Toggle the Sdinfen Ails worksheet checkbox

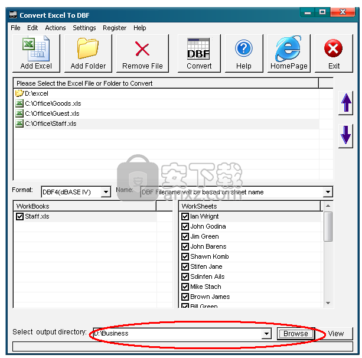tap(185, 276)
